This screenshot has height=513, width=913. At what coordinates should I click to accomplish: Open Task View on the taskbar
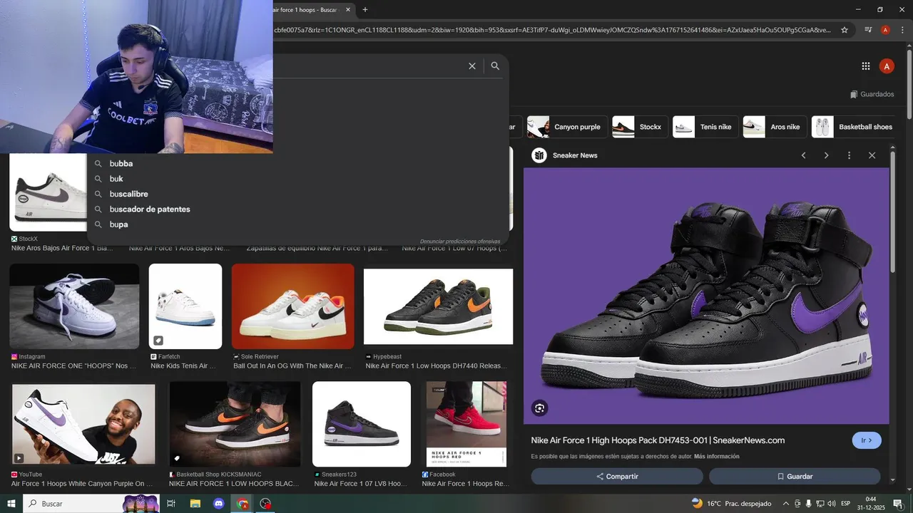(171, 504)
